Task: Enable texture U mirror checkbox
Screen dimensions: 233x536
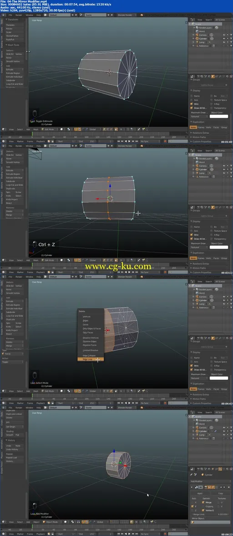Action: pos(218,502)
